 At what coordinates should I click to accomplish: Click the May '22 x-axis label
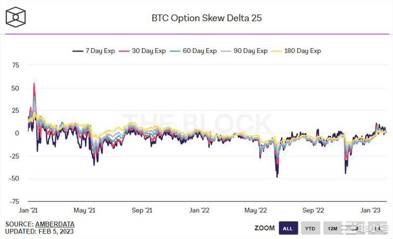(x=255, y=210)
